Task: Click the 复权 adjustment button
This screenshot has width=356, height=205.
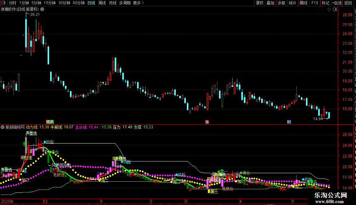Action: pyautogui.click(x=260, y=3)
